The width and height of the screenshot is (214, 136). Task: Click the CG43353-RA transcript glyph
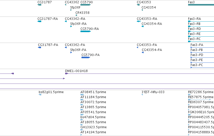(x=139, y=21)
